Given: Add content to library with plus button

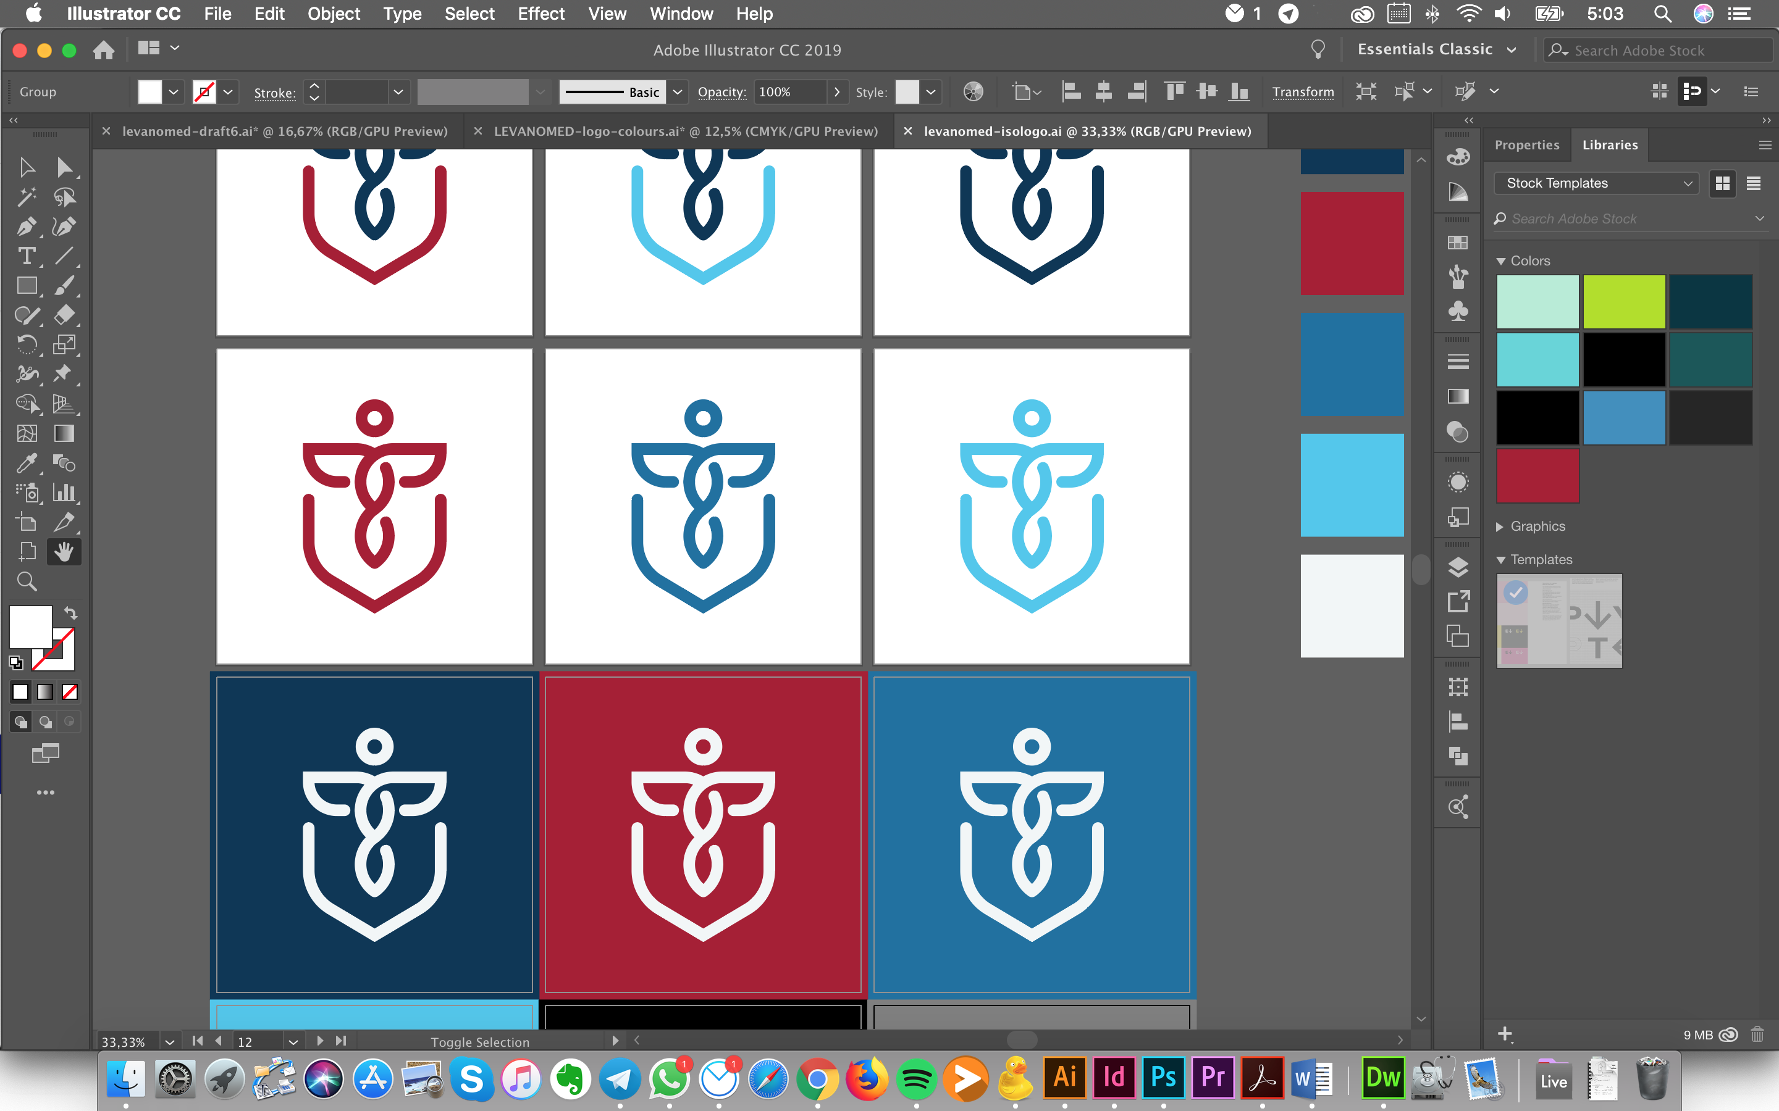Looking at the screenshot, I should pos(1505,1034).
